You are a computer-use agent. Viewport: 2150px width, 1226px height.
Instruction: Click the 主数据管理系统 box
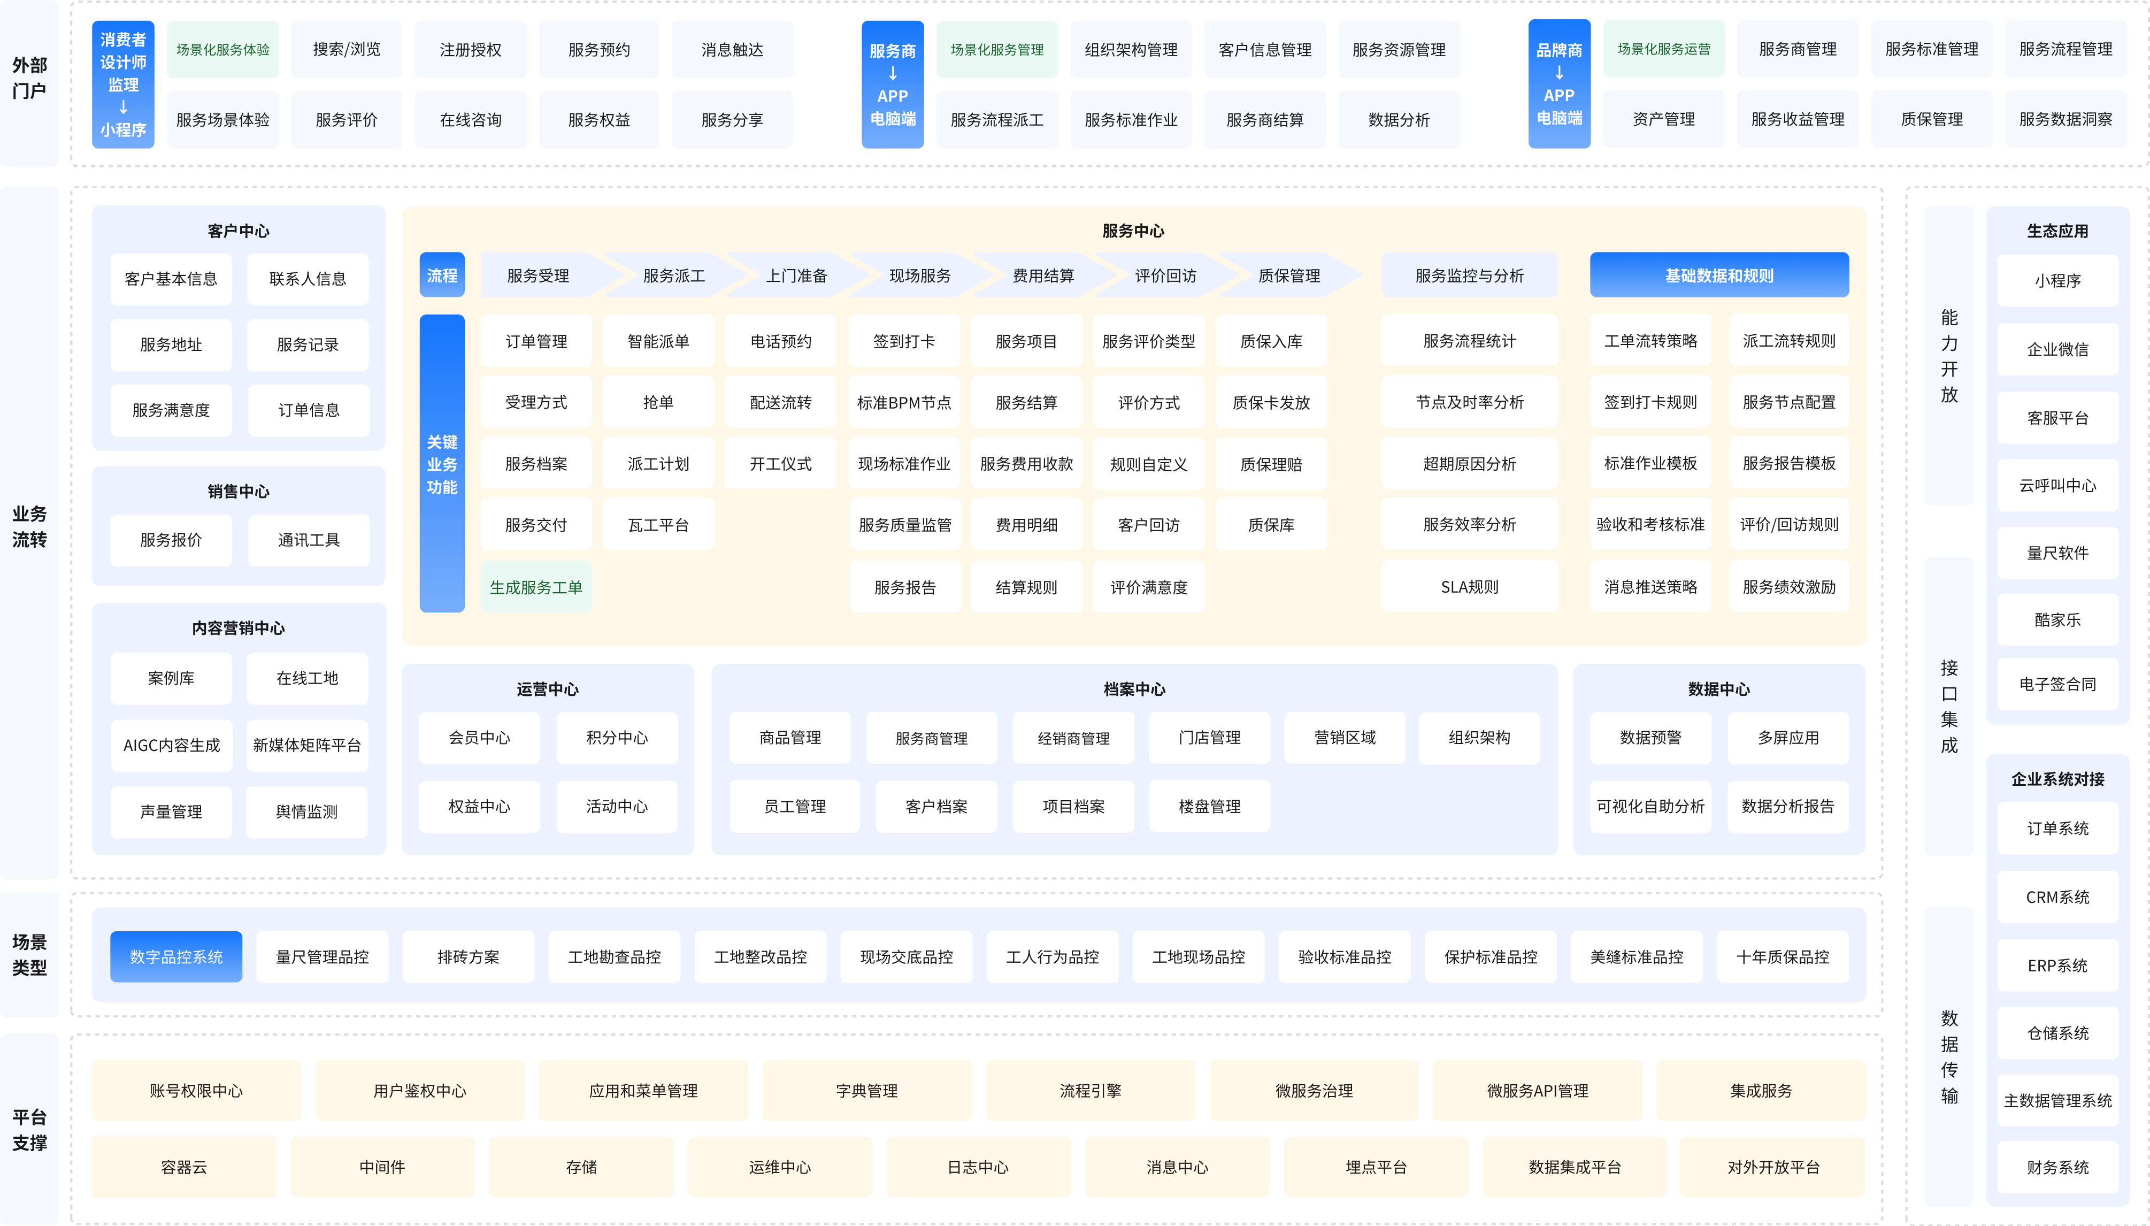pyautogui.click(x=2057, y=1100)
